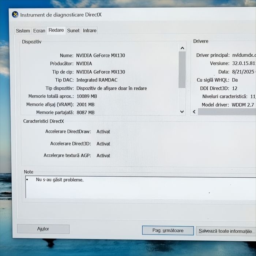Click the '8087 MB' shared memory value

coord(86,113)
